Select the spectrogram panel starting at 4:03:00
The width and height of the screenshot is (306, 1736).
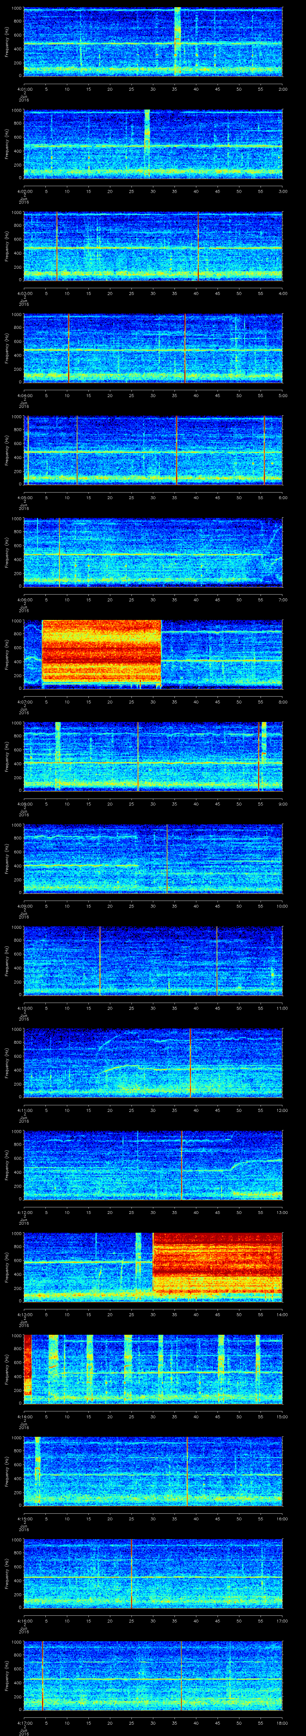click(x=153, y=246)
